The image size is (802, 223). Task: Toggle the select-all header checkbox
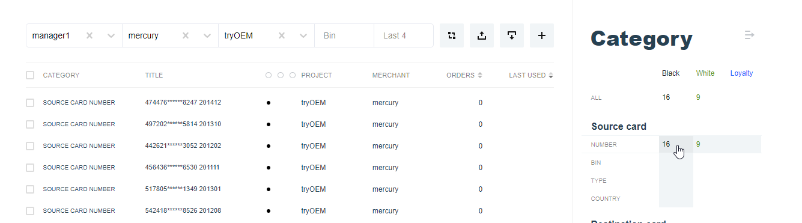pyautogui.click(x=30, y=75)
